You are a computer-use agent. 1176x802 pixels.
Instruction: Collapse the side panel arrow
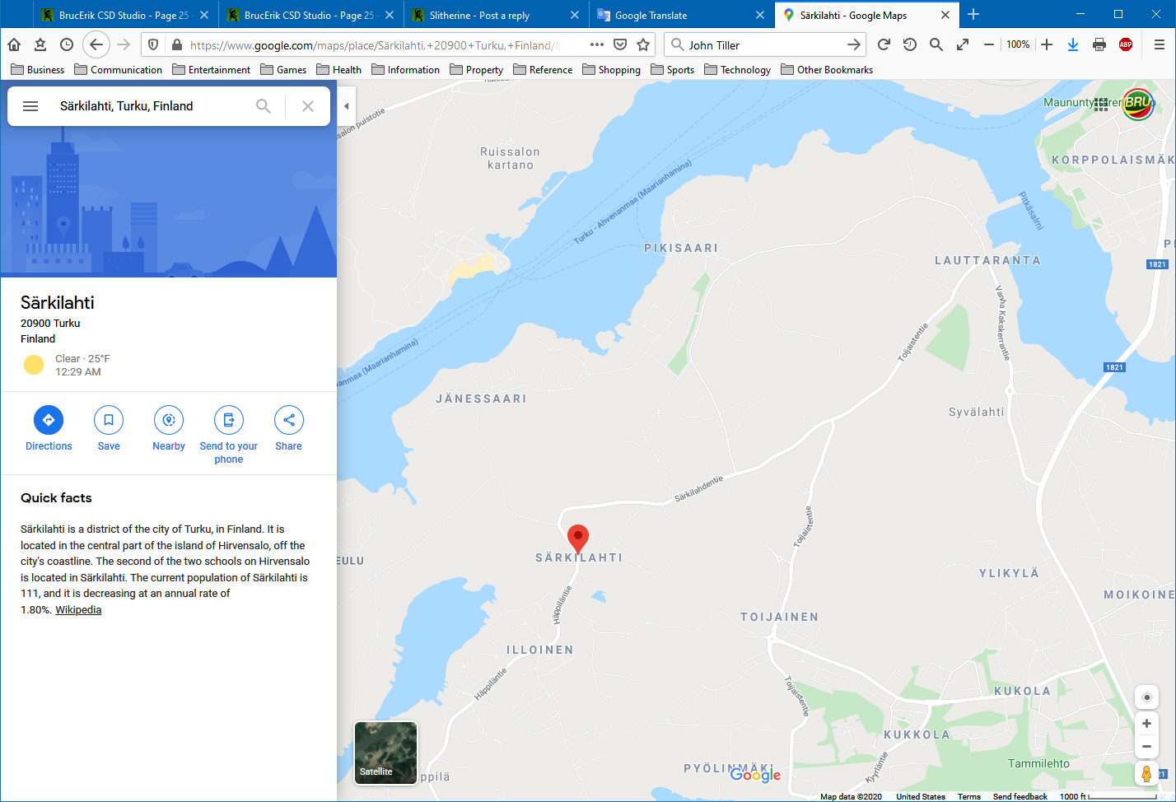[347, 106]
